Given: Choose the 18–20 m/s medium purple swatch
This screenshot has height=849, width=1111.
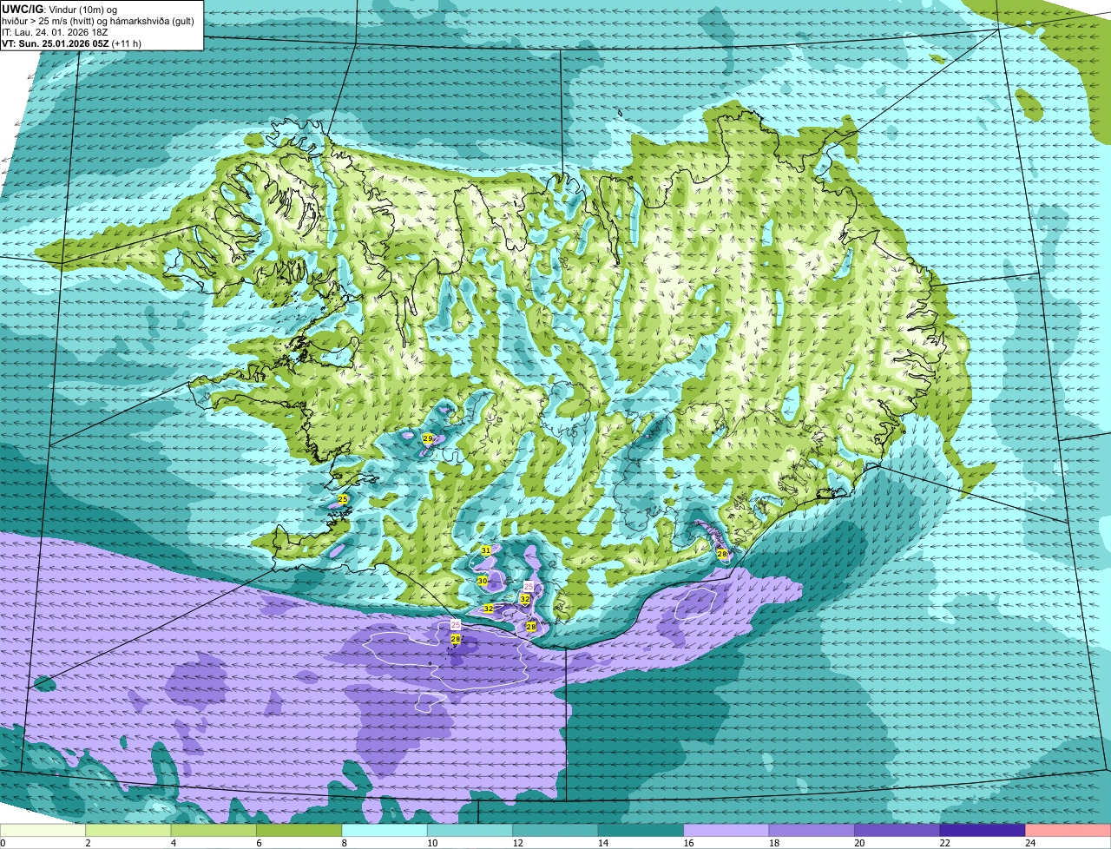Looking at the screenshot, I should tap(812, 831).
